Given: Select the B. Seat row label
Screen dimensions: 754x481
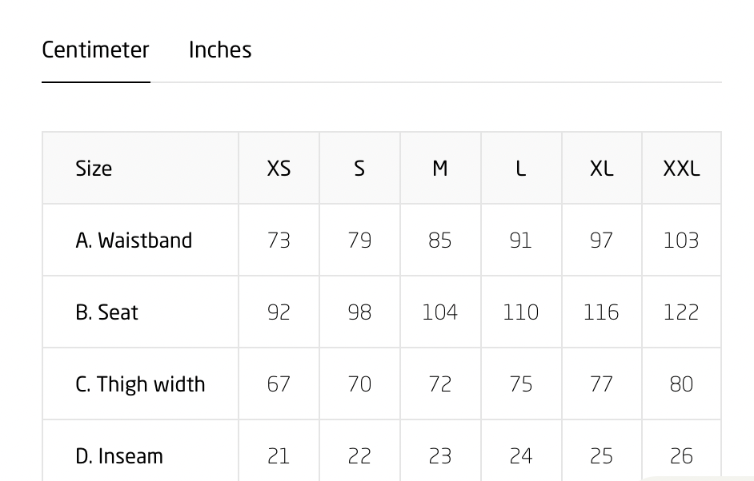Looking at the screenshot, I should click(106, 312).
